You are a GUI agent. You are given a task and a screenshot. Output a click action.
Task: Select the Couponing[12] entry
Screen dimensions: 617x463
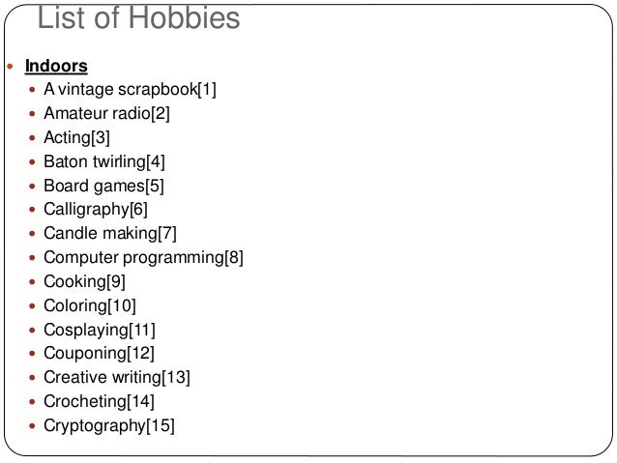click(x=100, y=353)
